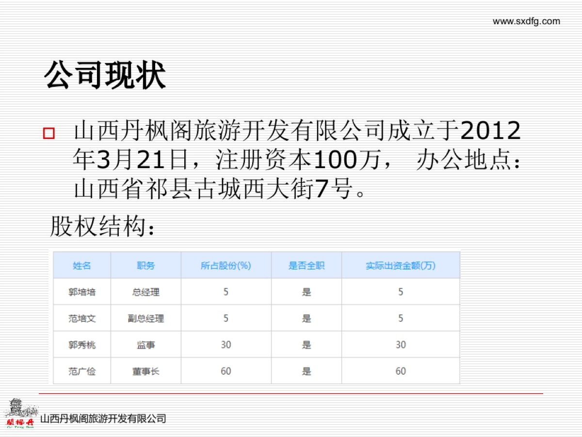Click the 职务 column header
The width and height of the screenshot is (582, 437).
(x=146, y=266)
